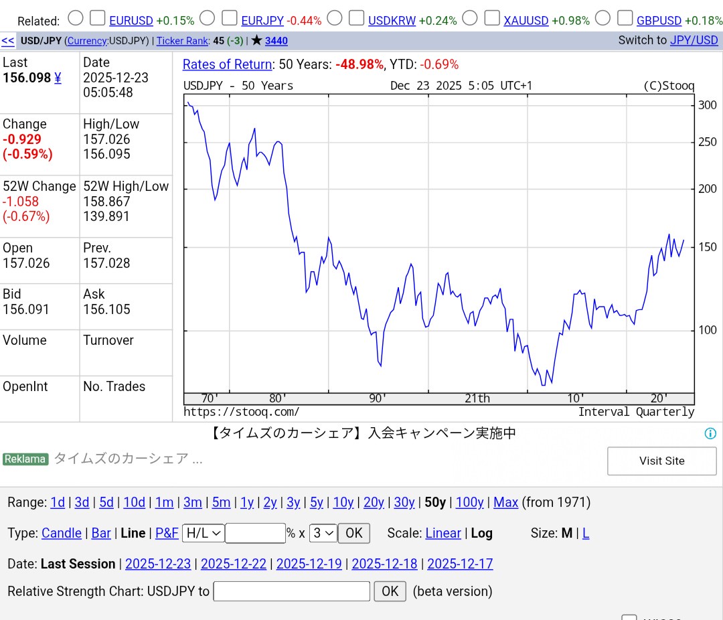This screenshot has width=723, height=620.
Task: Select Candle chart type
Action: coord(62,533)
